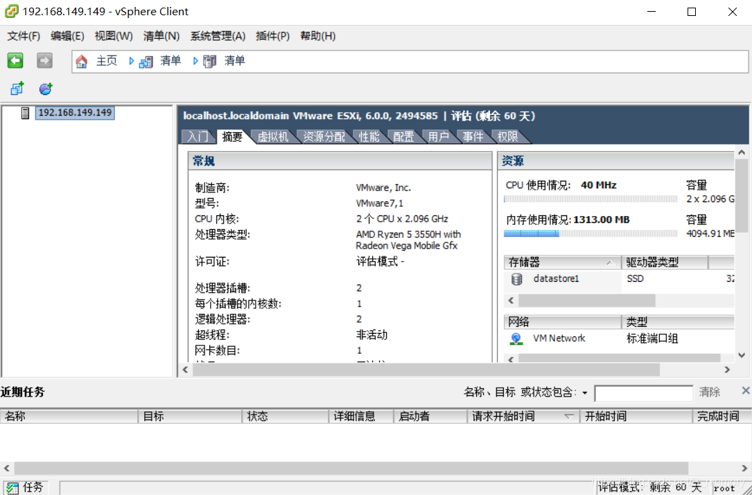Viewport: 752px width, 495px height.
Task: Click the datastore1 disk icon
Action: [x=516, y=279]
